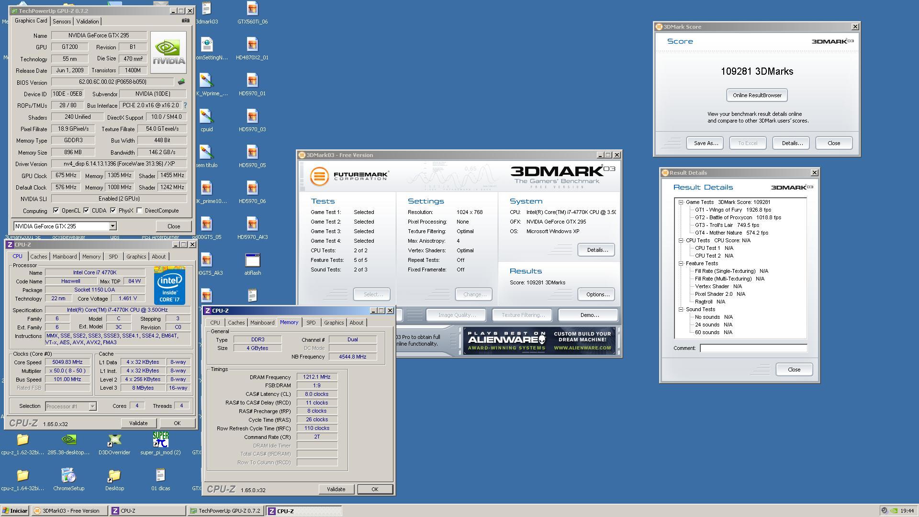Click the Comment field in Result Details

pyautogui.click(x=753, y=348)
